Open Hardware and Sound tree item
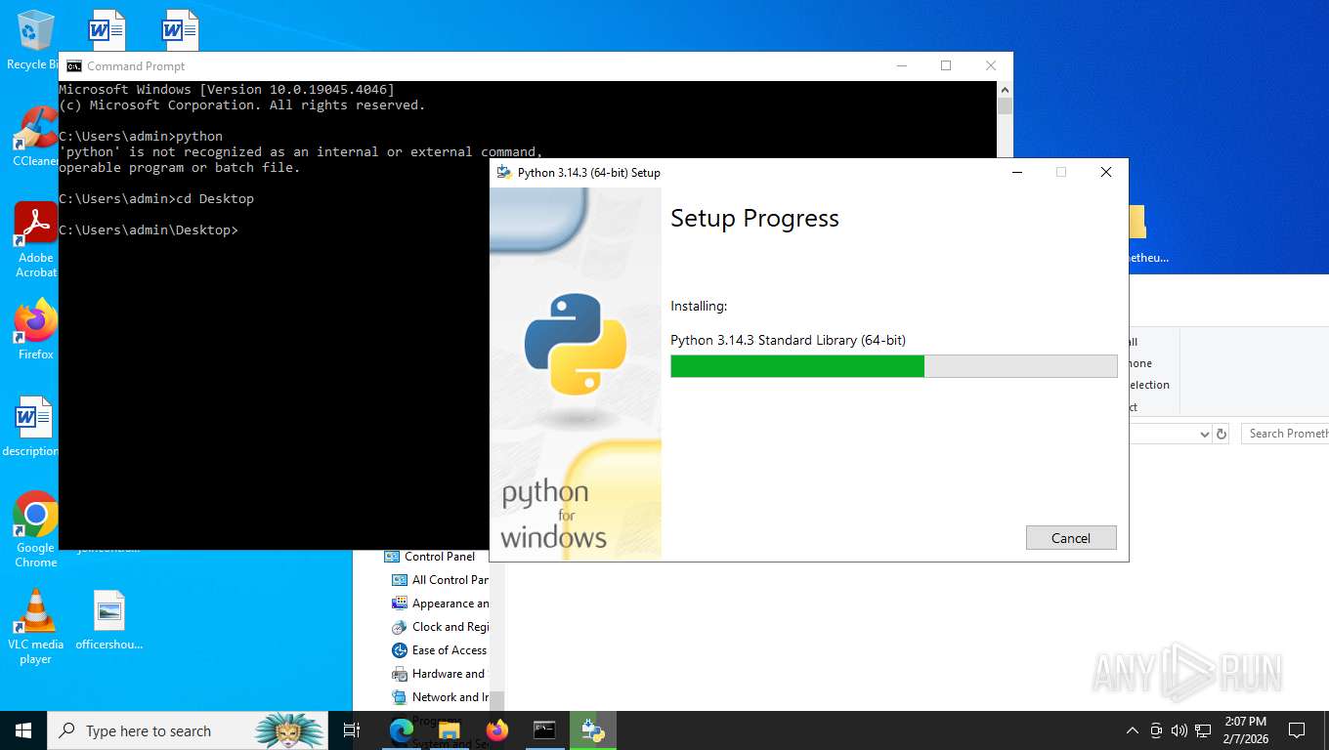The width and height of the screenshot is (1329, 750). point(439,673)
